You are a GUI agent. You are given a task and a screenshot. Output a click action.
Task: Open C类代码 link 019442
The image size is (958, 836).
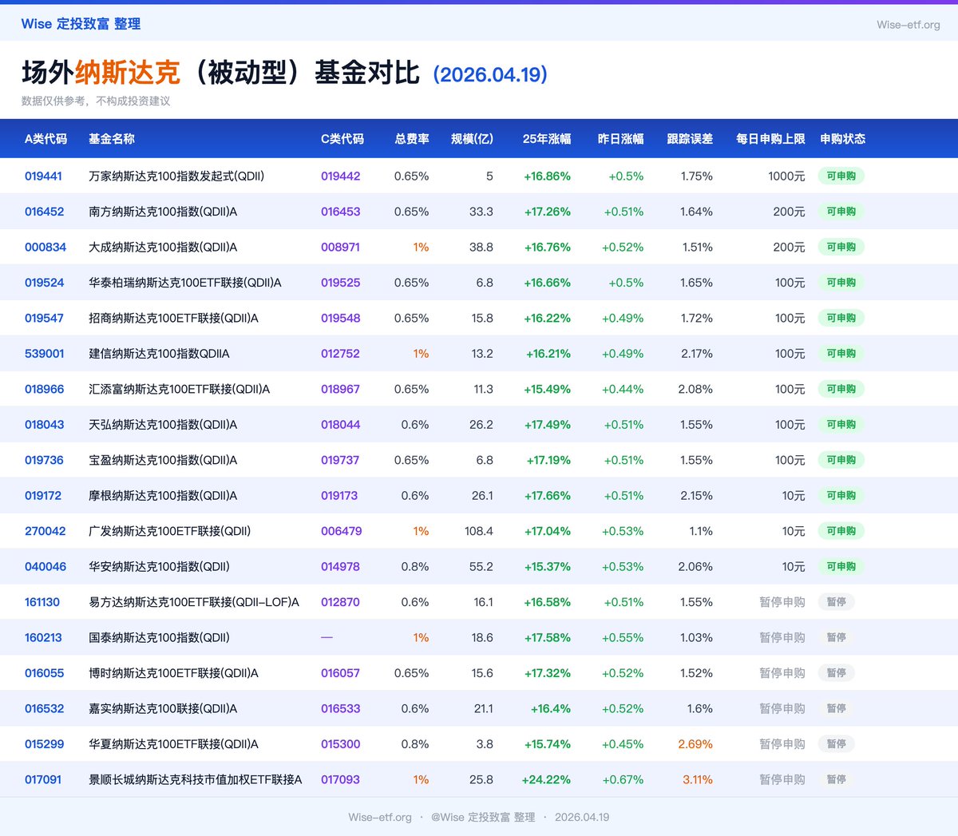click(340, 176)
